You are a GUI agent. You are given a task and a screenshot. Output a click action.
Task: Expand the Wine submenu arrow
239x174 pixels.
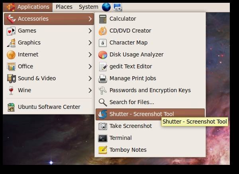click(x=90, y=91)
